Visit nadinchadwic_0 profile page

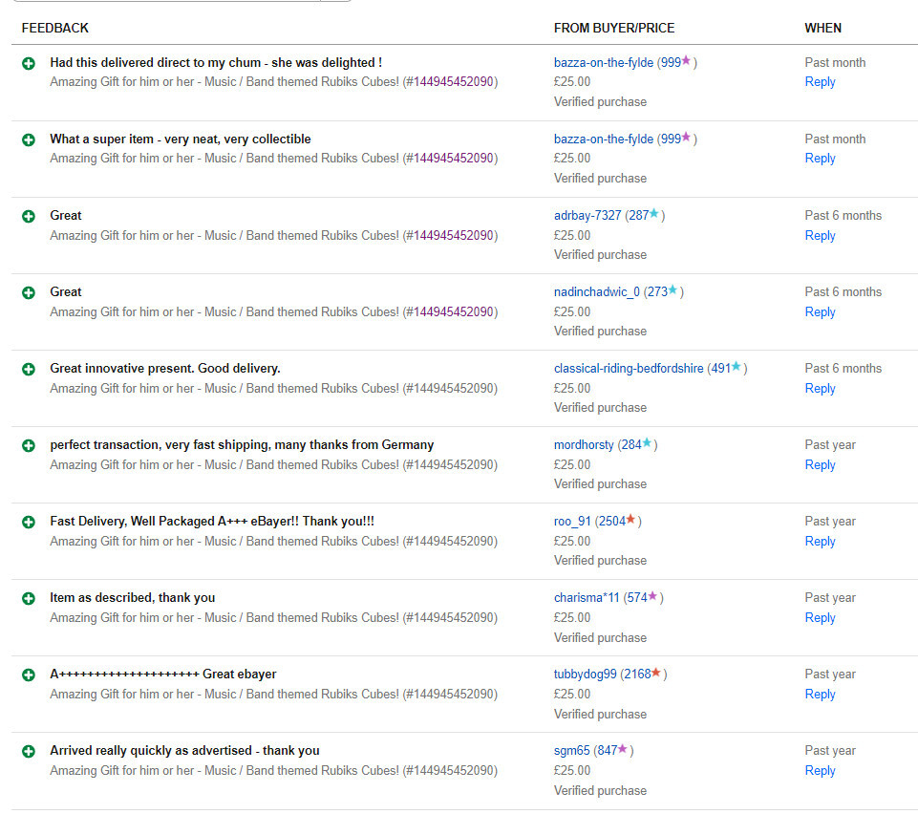(x=597, y=292)
